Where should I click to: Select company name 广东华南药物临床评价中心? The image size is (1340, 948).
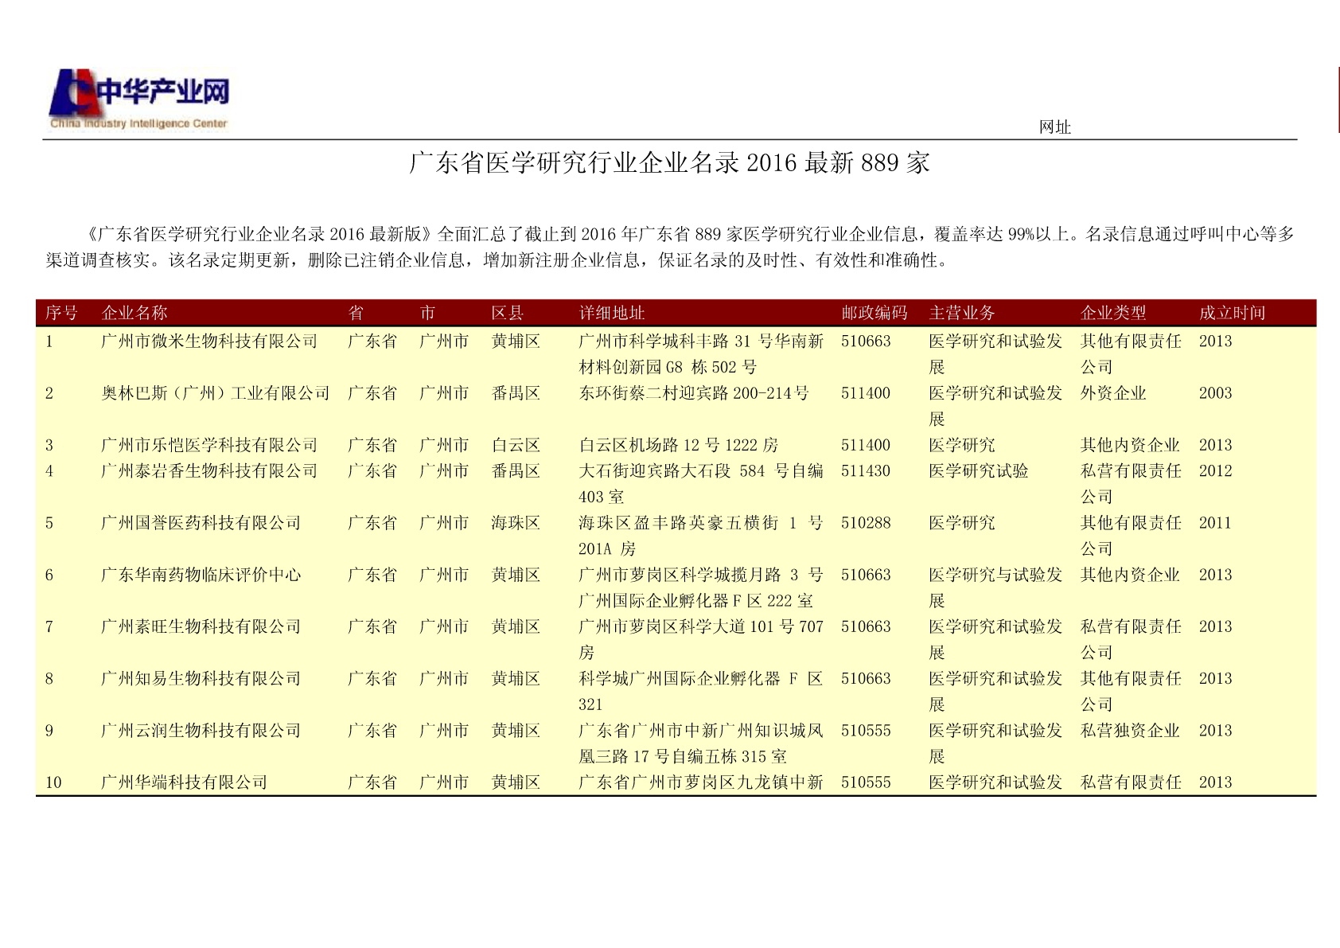[x=201, y=575]
